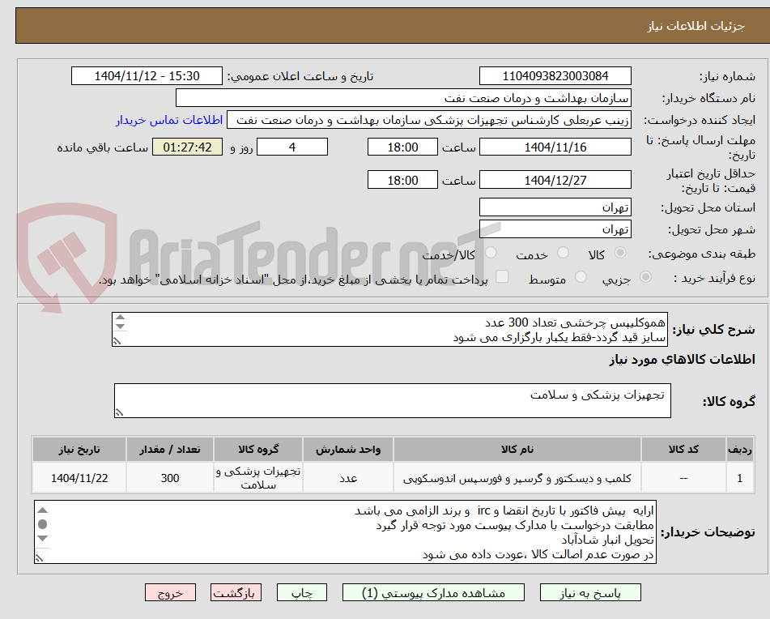Click the نام دستگاه خریدار field
Viewport: 770px width, 619px height.
(403, 98)
